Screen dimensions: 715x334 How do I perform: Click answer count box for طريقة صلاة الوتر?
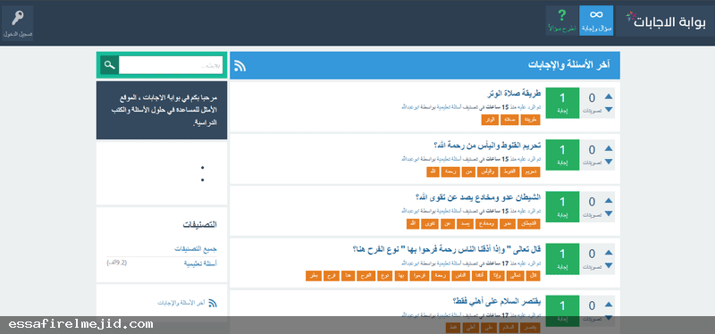point(562,103)
